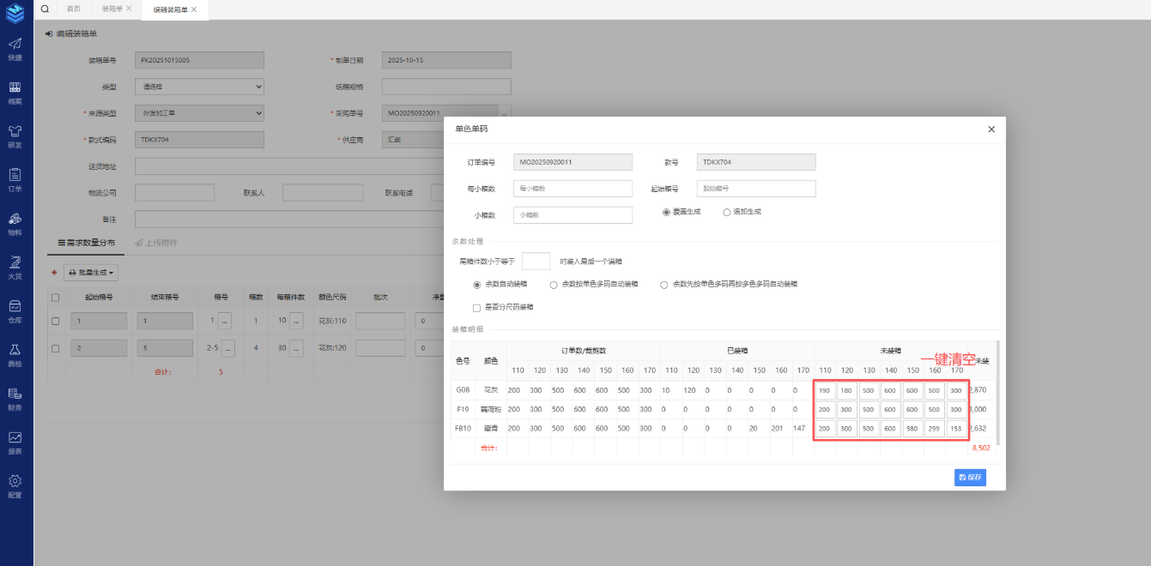
Task: Click the search magnifier icon in tab bar
Action: pos(45,9)
